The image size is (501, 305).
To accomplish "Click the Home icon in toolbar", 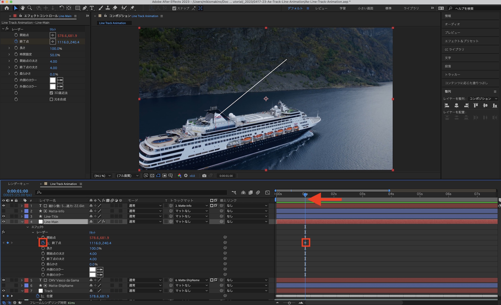I will click(7, 8).
